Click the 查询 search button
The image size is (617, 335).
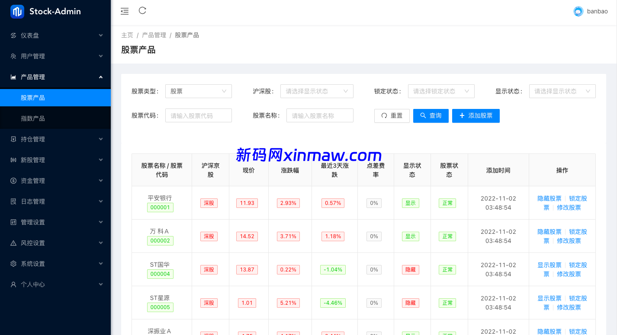(431, 116)
